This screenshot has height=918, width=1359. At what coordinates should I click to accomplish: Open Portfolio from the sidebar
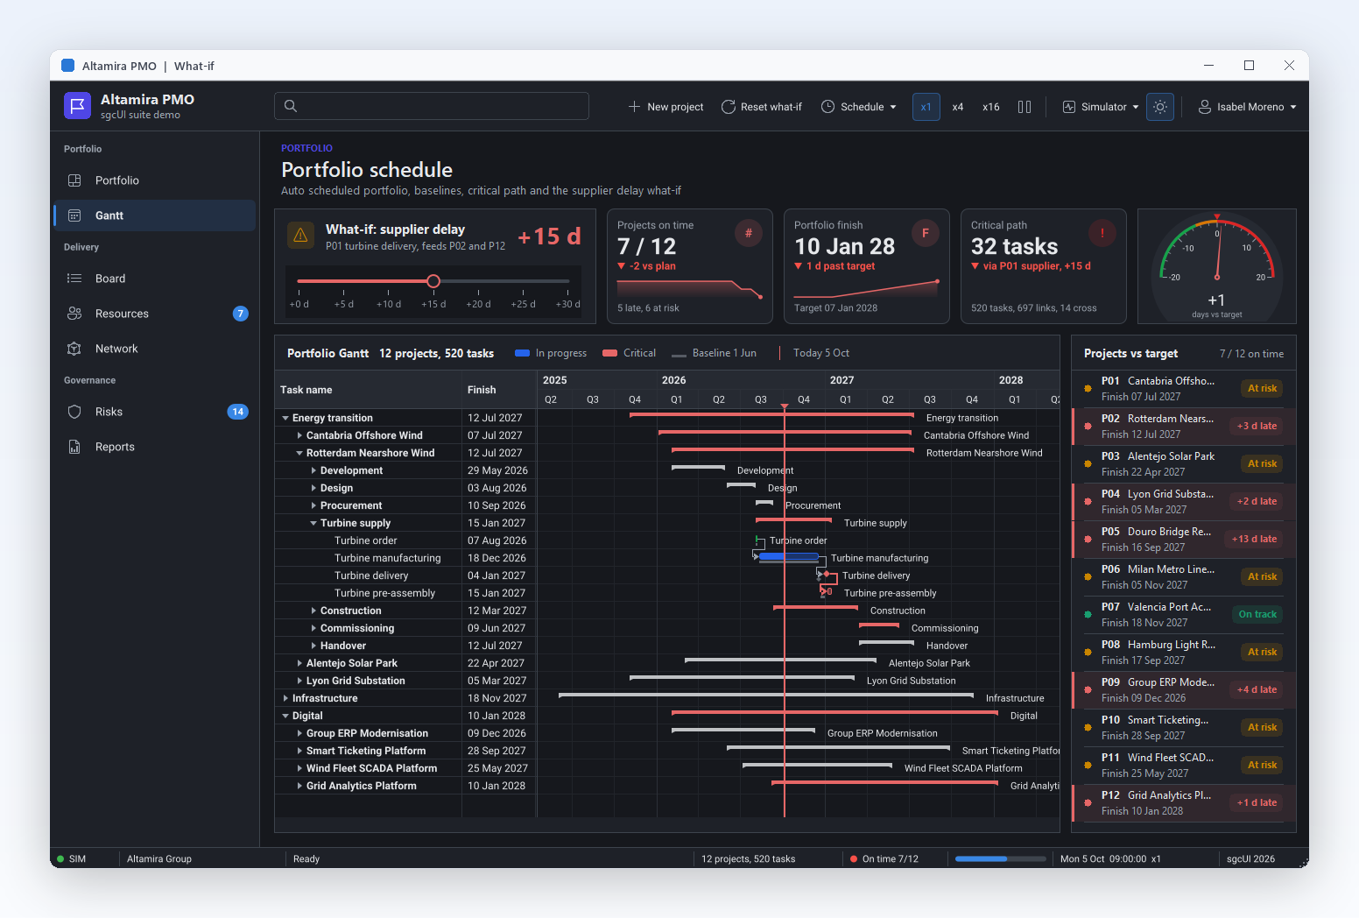tap(154, 180)
